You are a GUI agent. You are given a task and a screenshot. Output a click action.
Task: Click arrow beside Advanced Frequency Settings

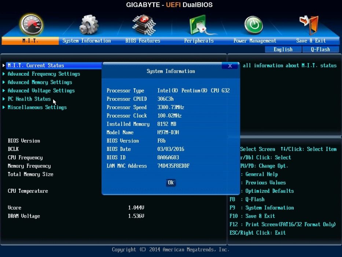click(x=4, y=74)
